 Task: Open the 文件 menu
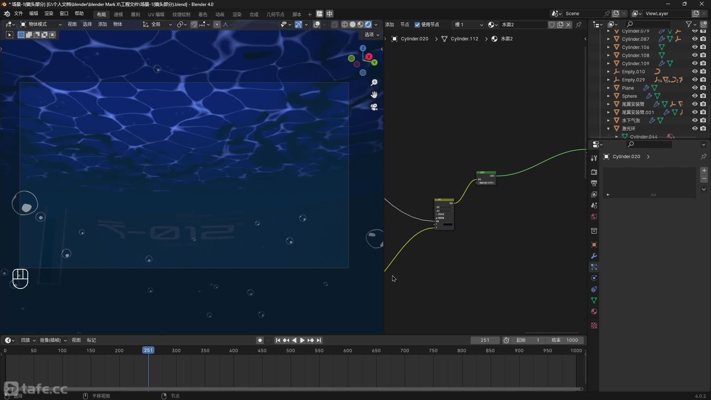(19, 14)
